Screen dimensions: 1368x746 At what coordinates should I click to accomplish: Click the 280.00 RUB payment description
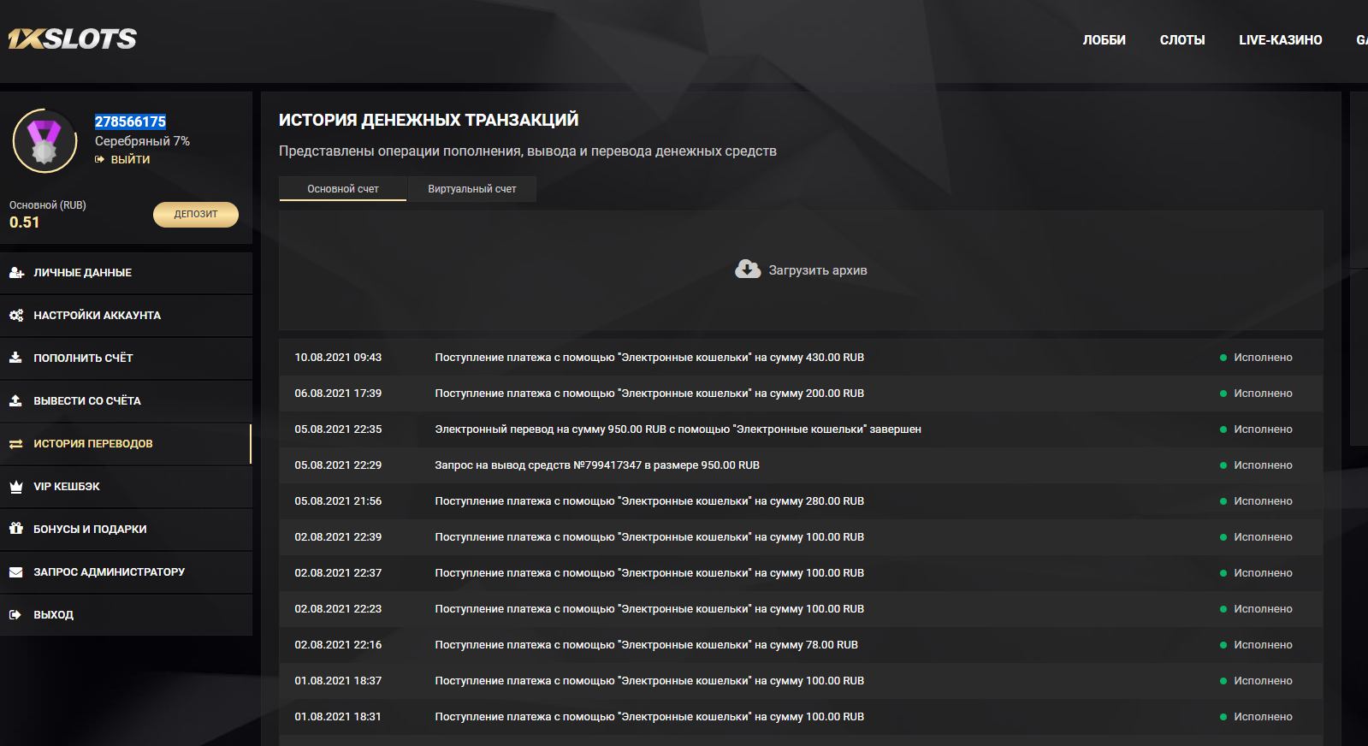tap(649, 501)
